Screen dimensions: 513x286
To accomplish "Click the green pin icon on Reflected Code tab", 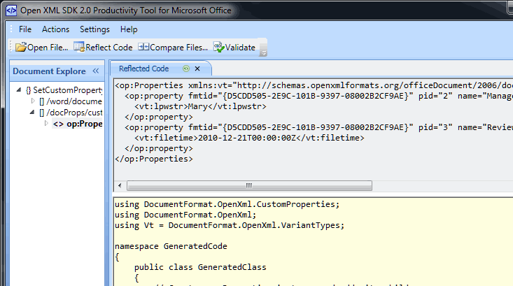I will point(186,69).
